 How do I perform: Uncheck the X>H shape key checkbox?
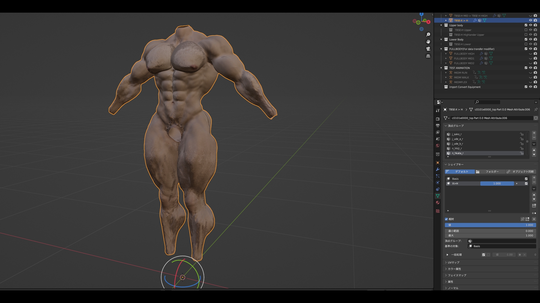[x=526, y=183]
